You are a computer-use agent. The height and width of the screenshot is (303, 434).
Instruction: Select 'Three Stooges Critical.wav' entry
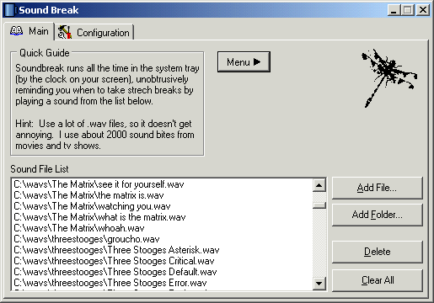pyautogui.click(x=163, y=261)
